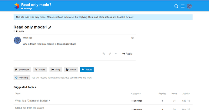The width and height of the screenshot is (209, 110).
Task: Click the Share button
Action: [x=40, y=70]
